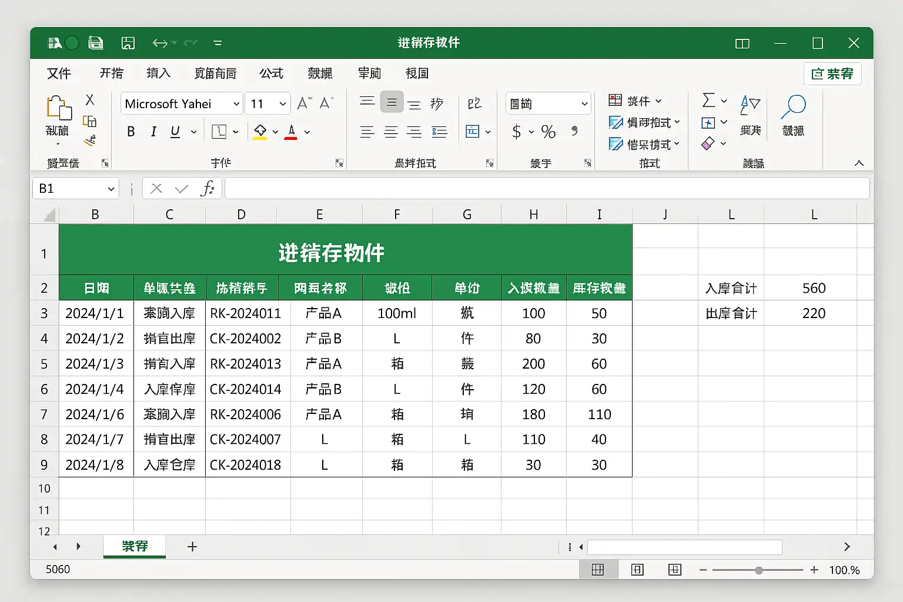Toggle Bold formatting
The width and height of the screenshot is (903, 602).
[x=131, y=132]
